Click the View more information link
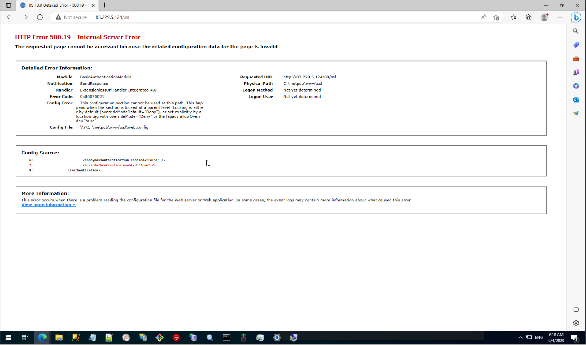Screen dimensions: 586x345 coord(48,205)
